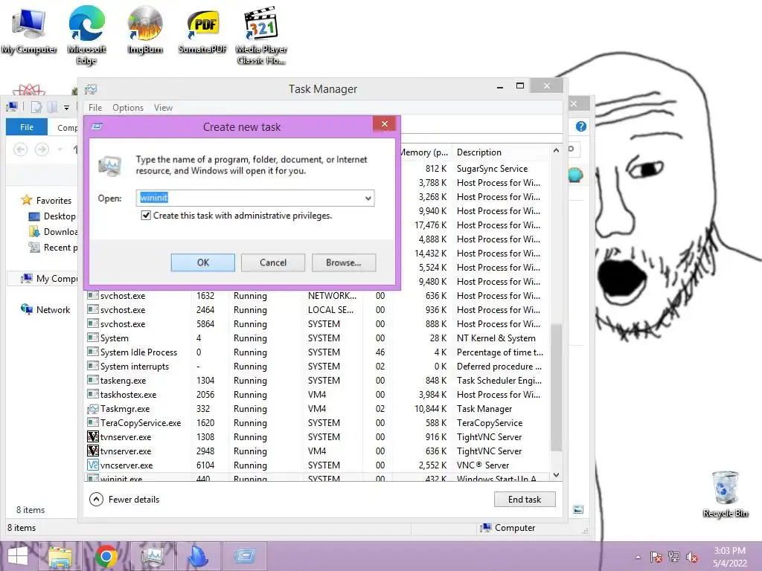Click Cancel in Create new task
The height and width of the screenshot is (571, 762).
[273, 262]
